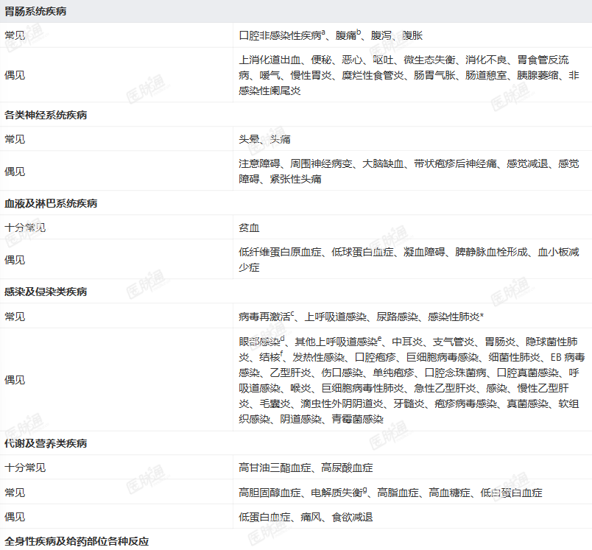This screenshot has height=550, width=592.
Task: Click the cell containing 贫血
Action: 412,228
